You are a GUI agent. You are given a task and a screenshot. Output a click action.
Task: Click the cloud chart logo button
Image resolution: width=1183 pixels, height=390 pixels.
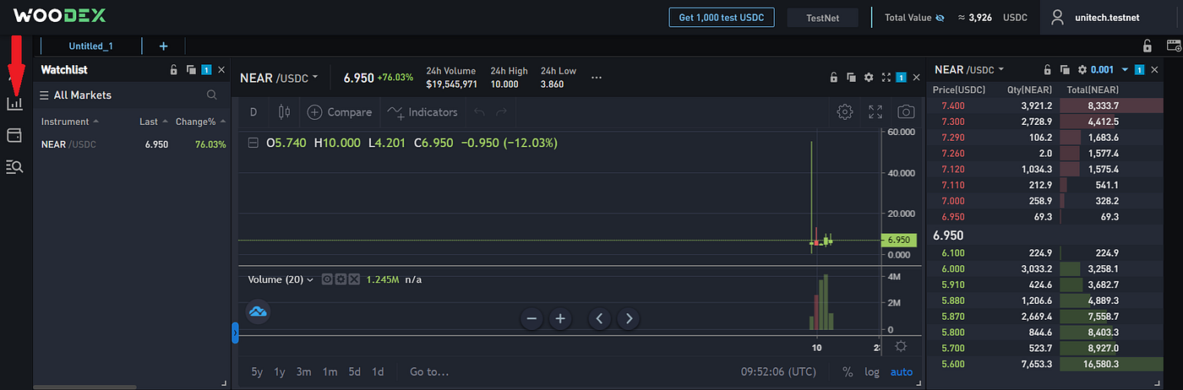pos(258,311)
